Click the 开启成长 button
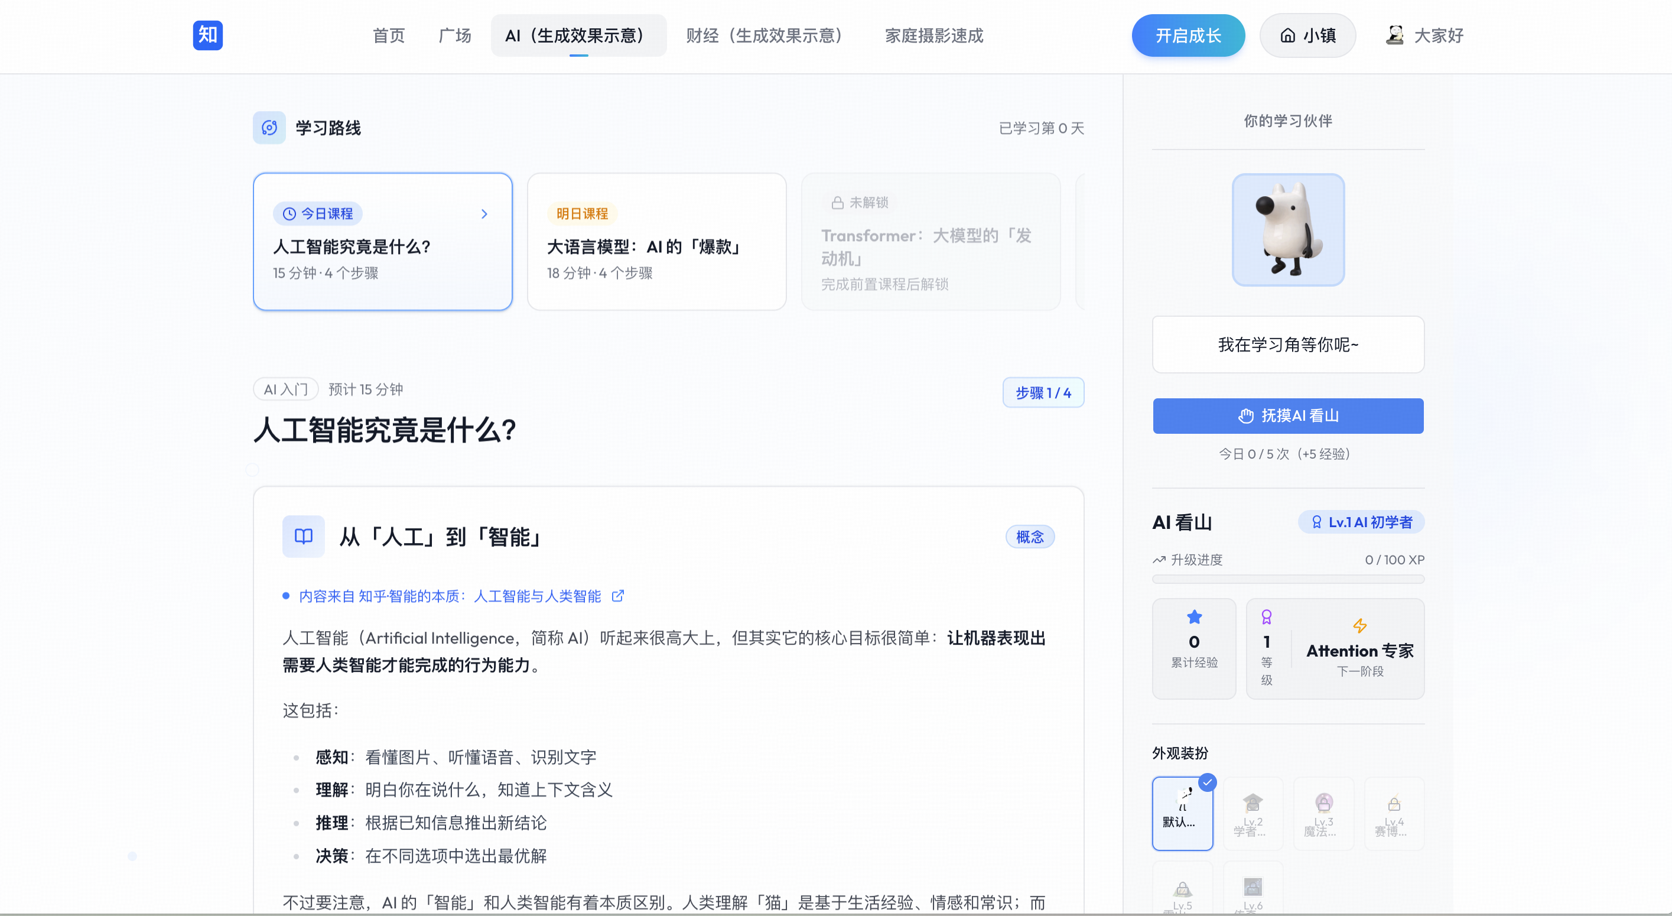Screen dimensions: 1672x916 pyautogui.click(x=1188, y=35)
